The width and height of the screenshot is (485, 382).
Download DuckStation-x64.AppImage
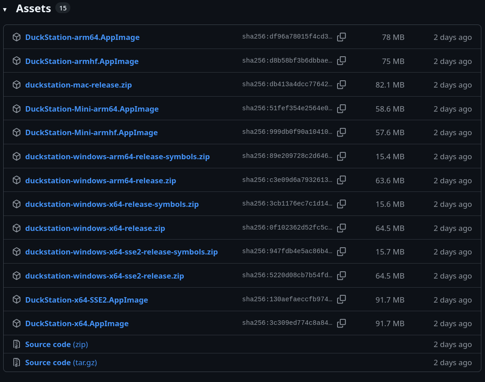point(77,323)
